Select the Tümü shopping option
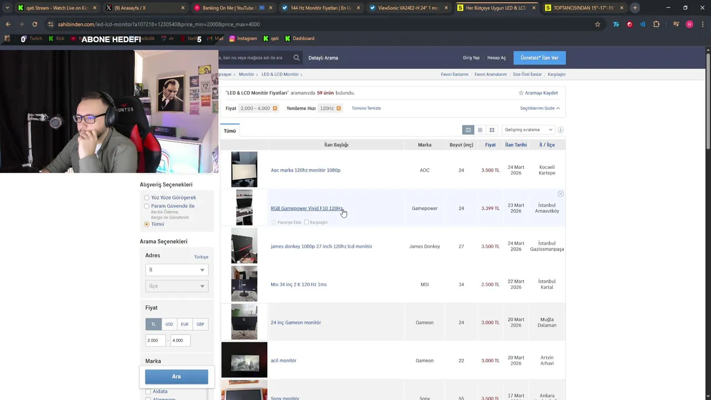711x400 pixels. tap(147, 224)
